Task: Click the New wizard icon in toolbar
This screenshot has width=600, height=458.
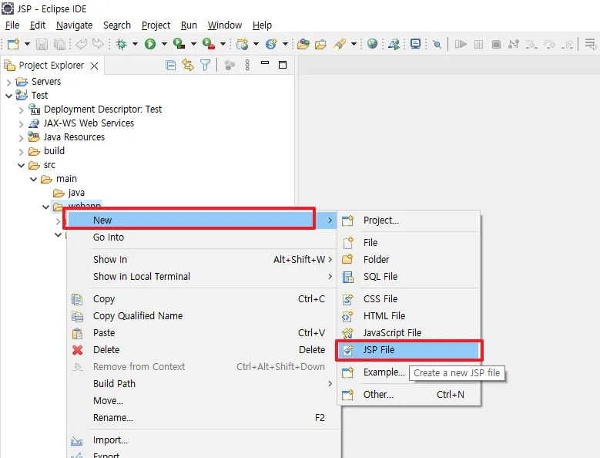Action: click(12, 45)
